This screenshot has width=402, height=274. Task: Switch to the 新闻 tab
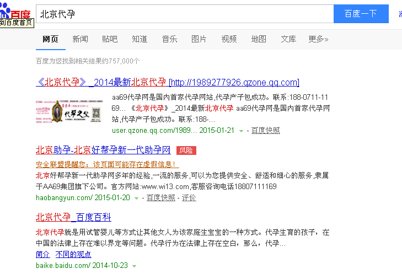tap(81, 39)
